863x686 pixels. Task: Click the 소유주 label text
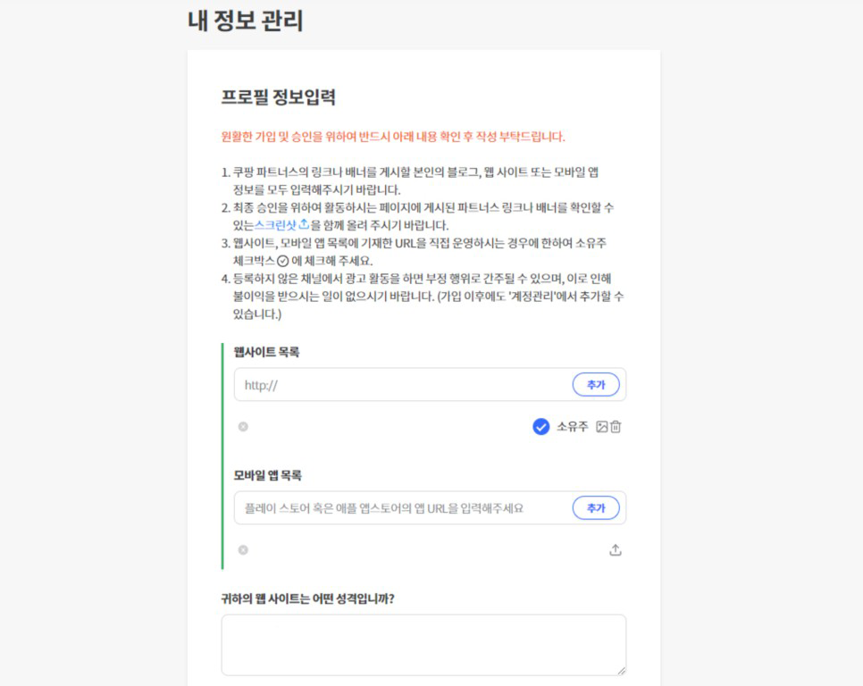tap(573, 427)
